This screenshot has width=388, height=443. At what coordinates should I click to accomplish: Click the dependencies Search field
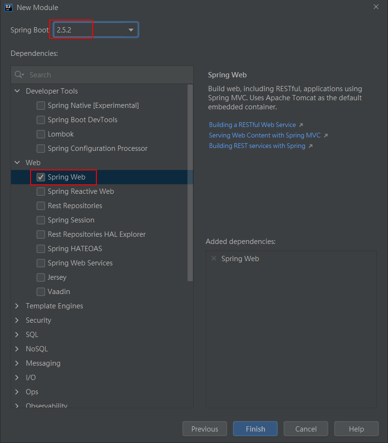click(102, 74)
